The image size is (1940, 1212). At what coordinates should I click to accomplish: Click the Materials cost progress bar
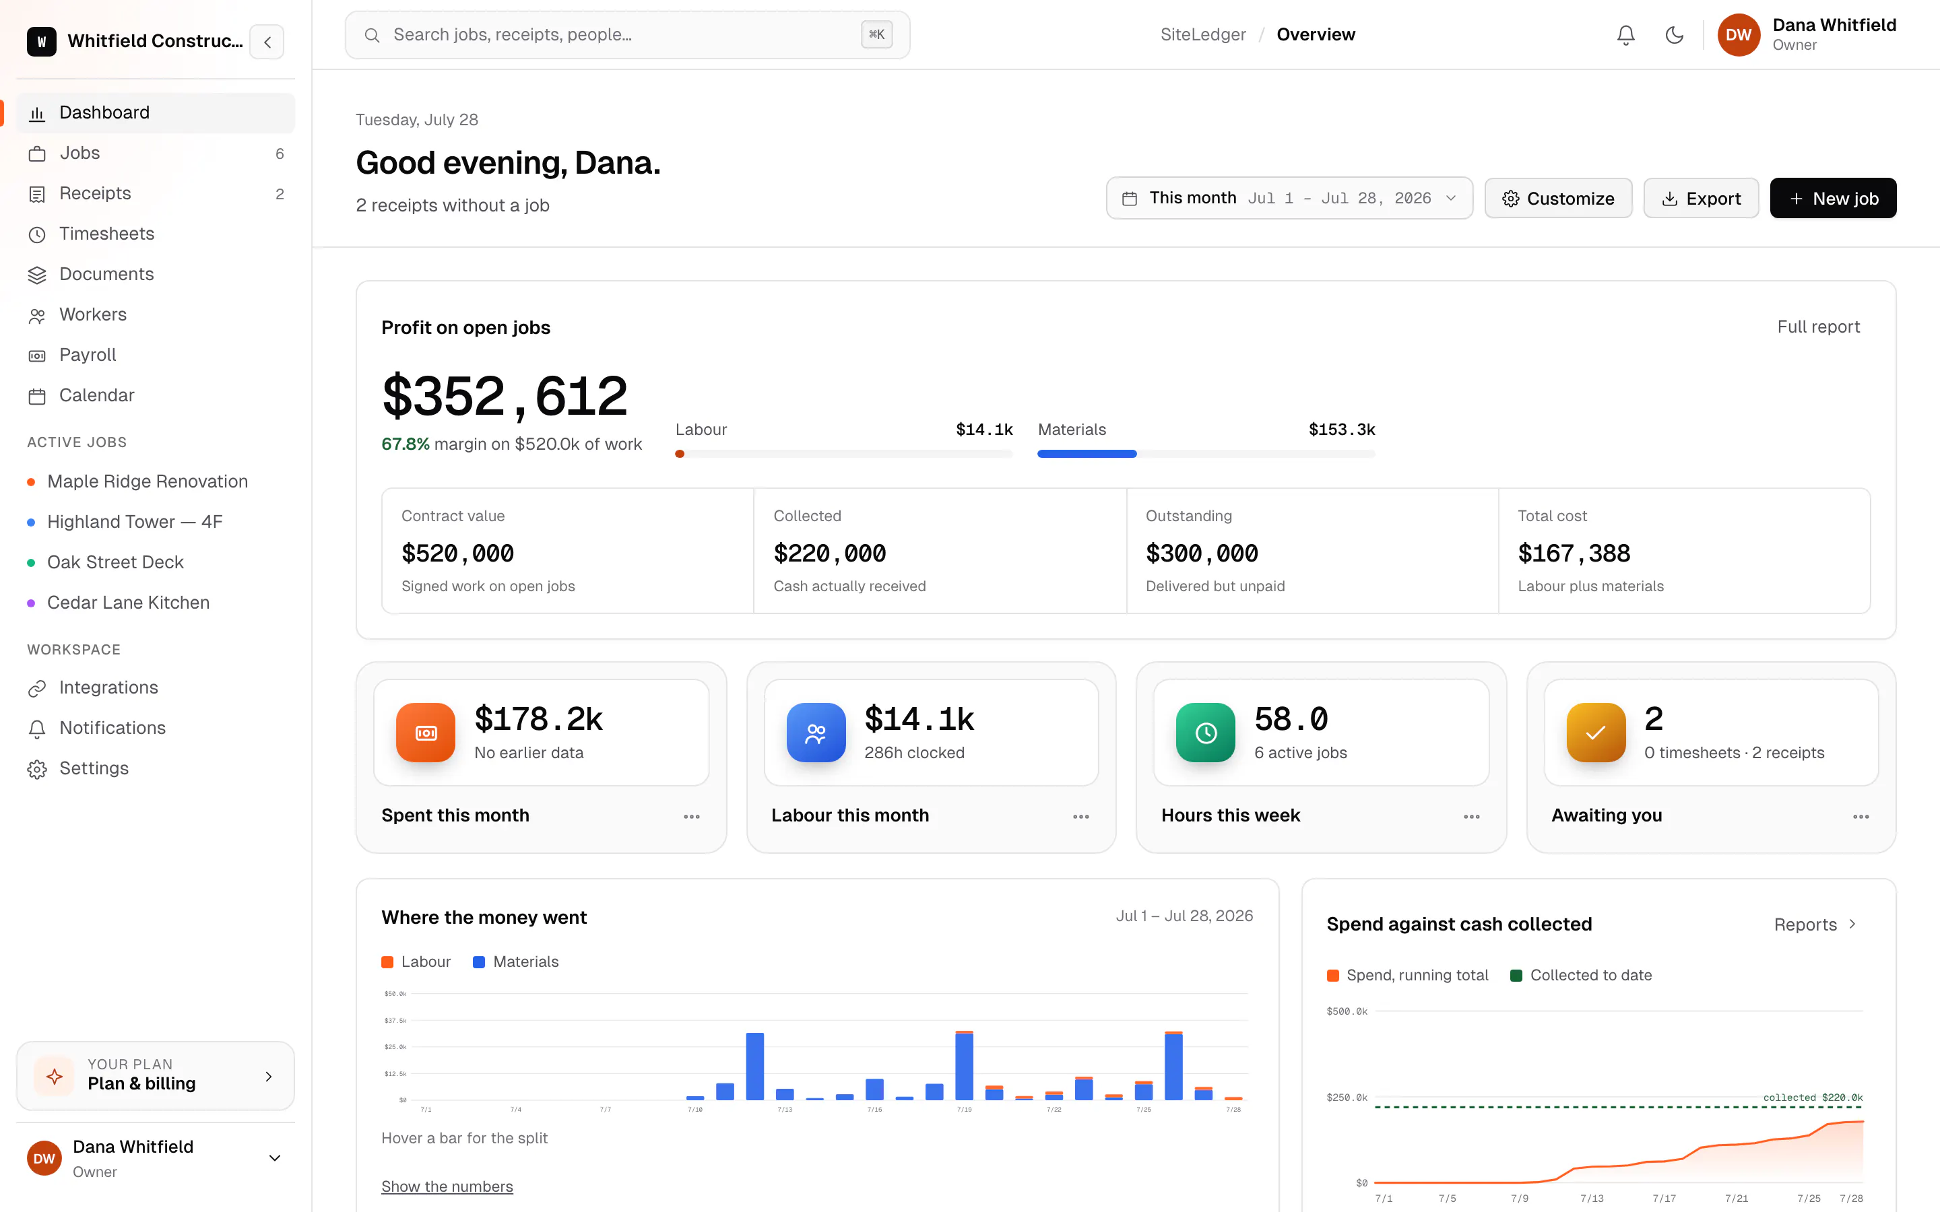[x=1206, y=454]
